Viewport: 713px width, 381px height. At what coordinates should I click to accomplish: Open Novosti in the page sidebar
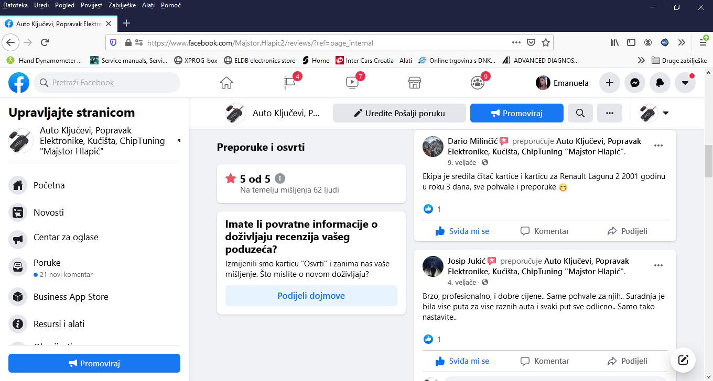94,212
